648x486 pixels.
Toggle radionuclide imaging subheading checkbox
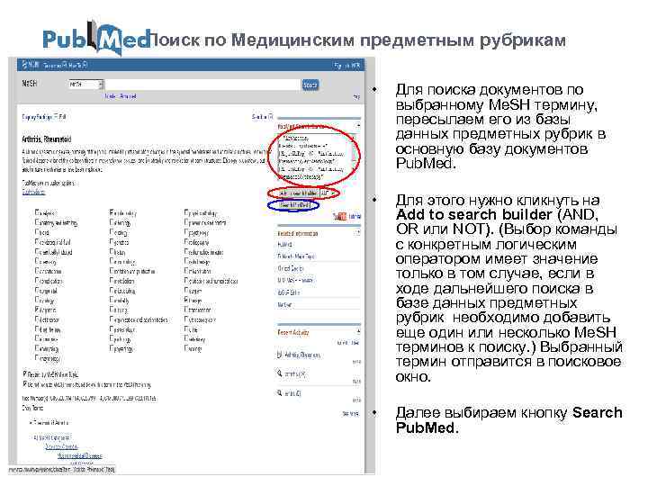(x=187, y=252)
